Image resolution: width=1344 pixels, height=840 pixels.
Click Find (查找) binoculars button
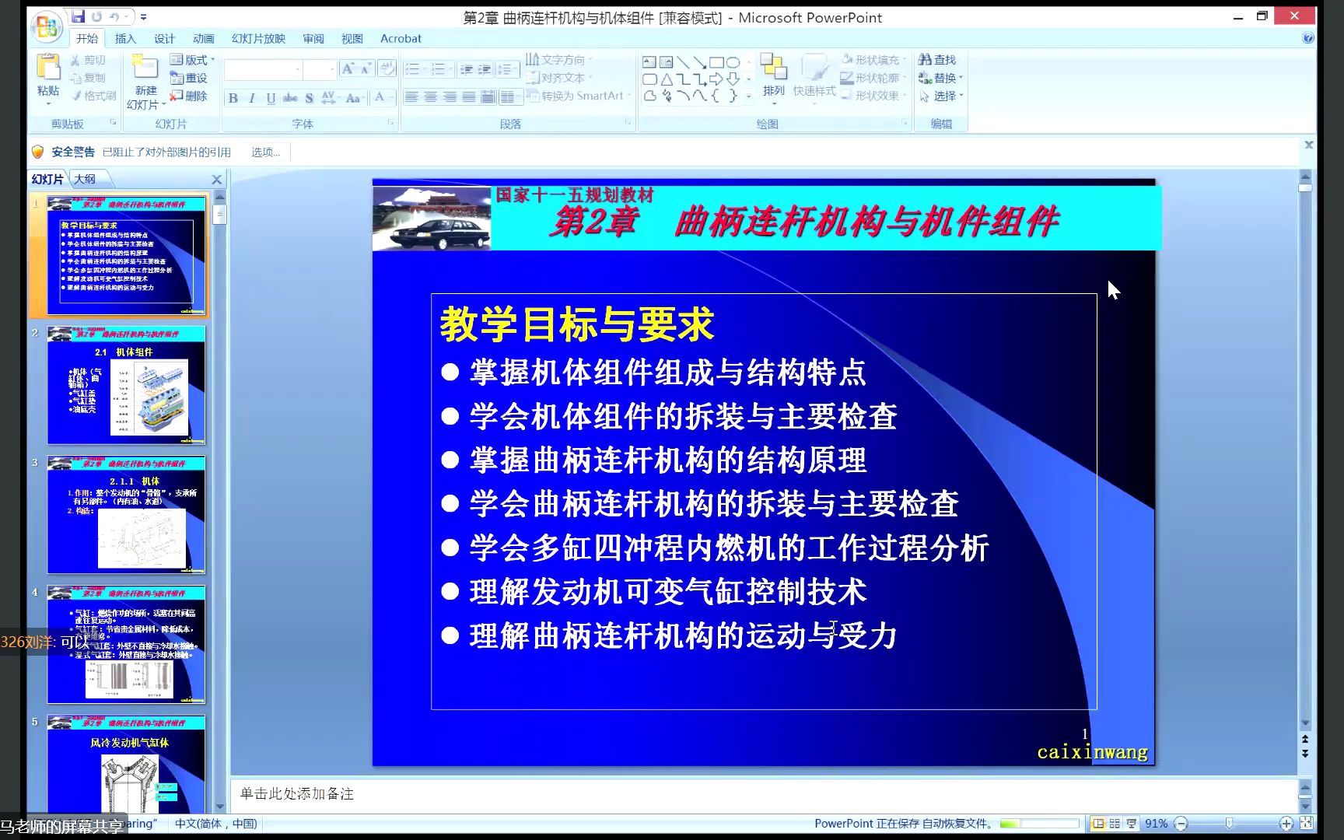tap(937, 60)
